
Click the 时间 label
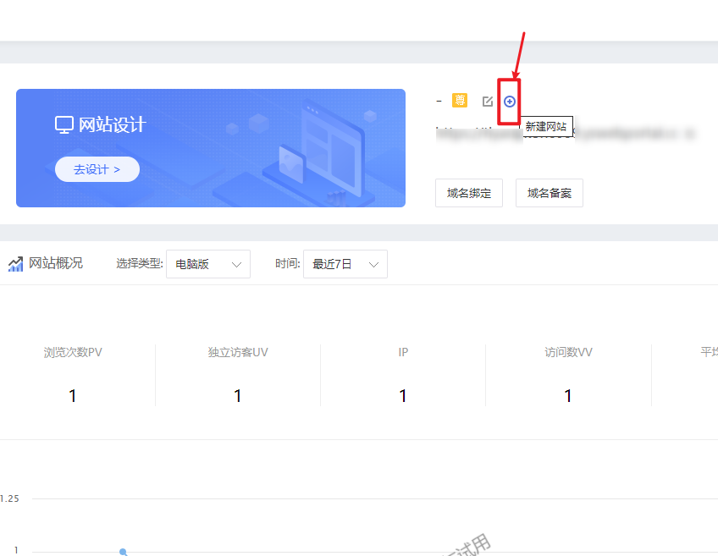(288, 263)
